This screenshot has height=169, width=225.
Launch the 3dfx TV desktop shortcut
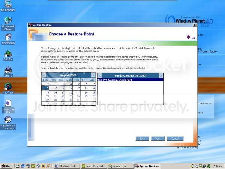[8, 72]
